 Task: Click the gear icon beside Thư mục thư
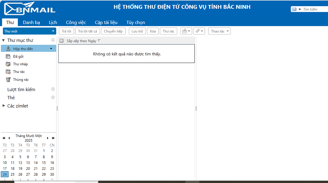pos(53,40)
